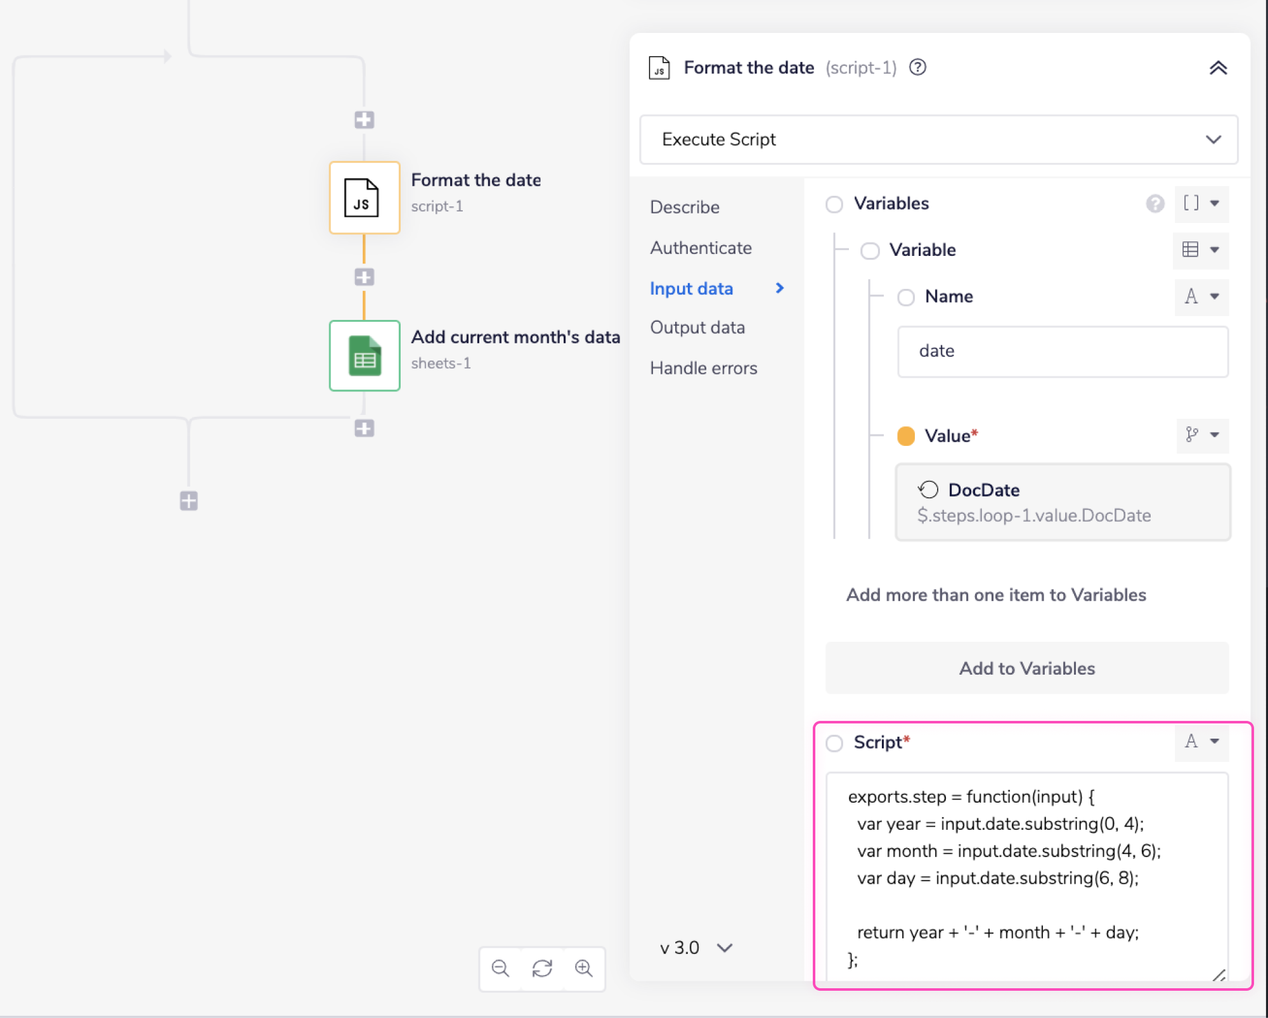The image size is (1268, 1018).
Task: Zoom in on the workflow canvas
Action: (x=583, y=968)
